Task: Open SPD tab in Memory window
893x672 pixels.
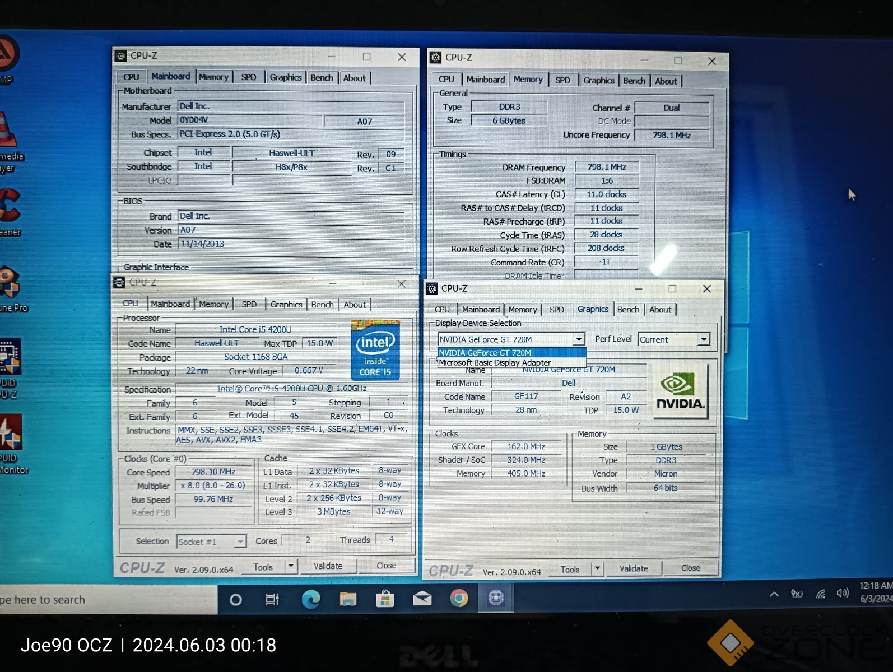Action: tap(562, 80)
